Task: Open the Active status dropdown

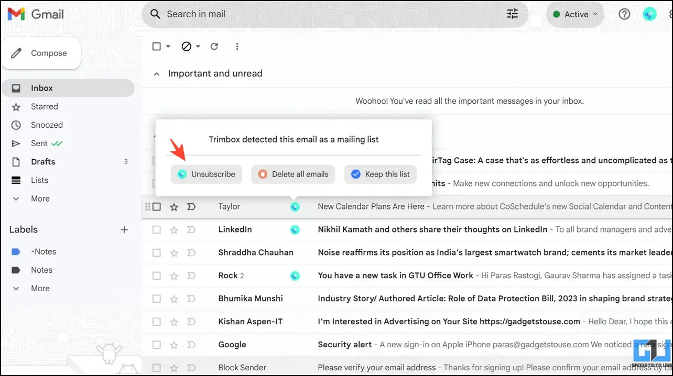Action: pos(575,14)
